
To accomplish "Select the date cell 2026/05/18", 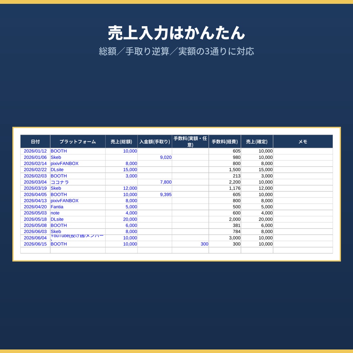I will coord(36,219).
